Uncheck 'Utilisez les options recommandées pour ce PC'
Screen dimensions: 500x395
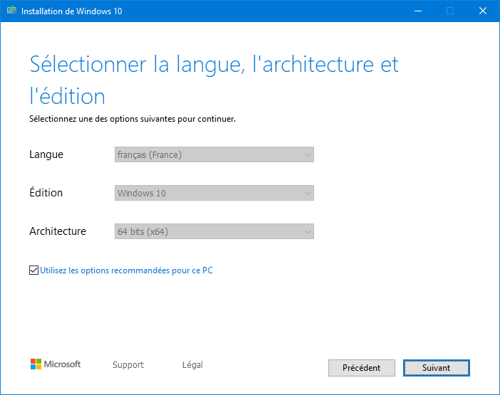point(33,270)
